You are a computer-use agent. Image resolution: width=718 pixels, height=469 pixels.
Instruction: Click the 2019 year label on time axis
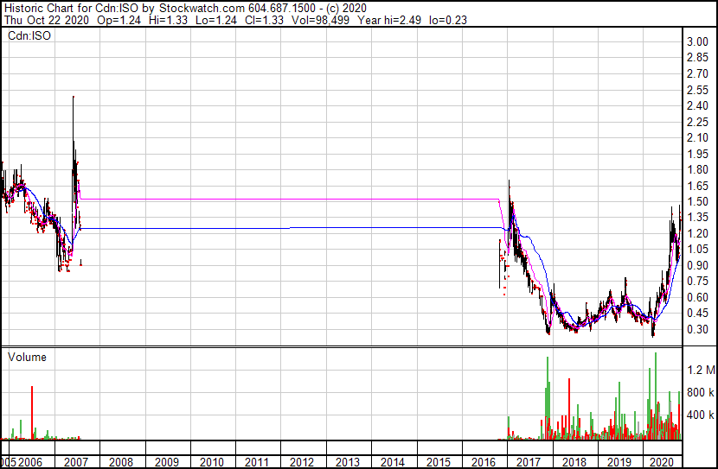(x=619, y=462)
